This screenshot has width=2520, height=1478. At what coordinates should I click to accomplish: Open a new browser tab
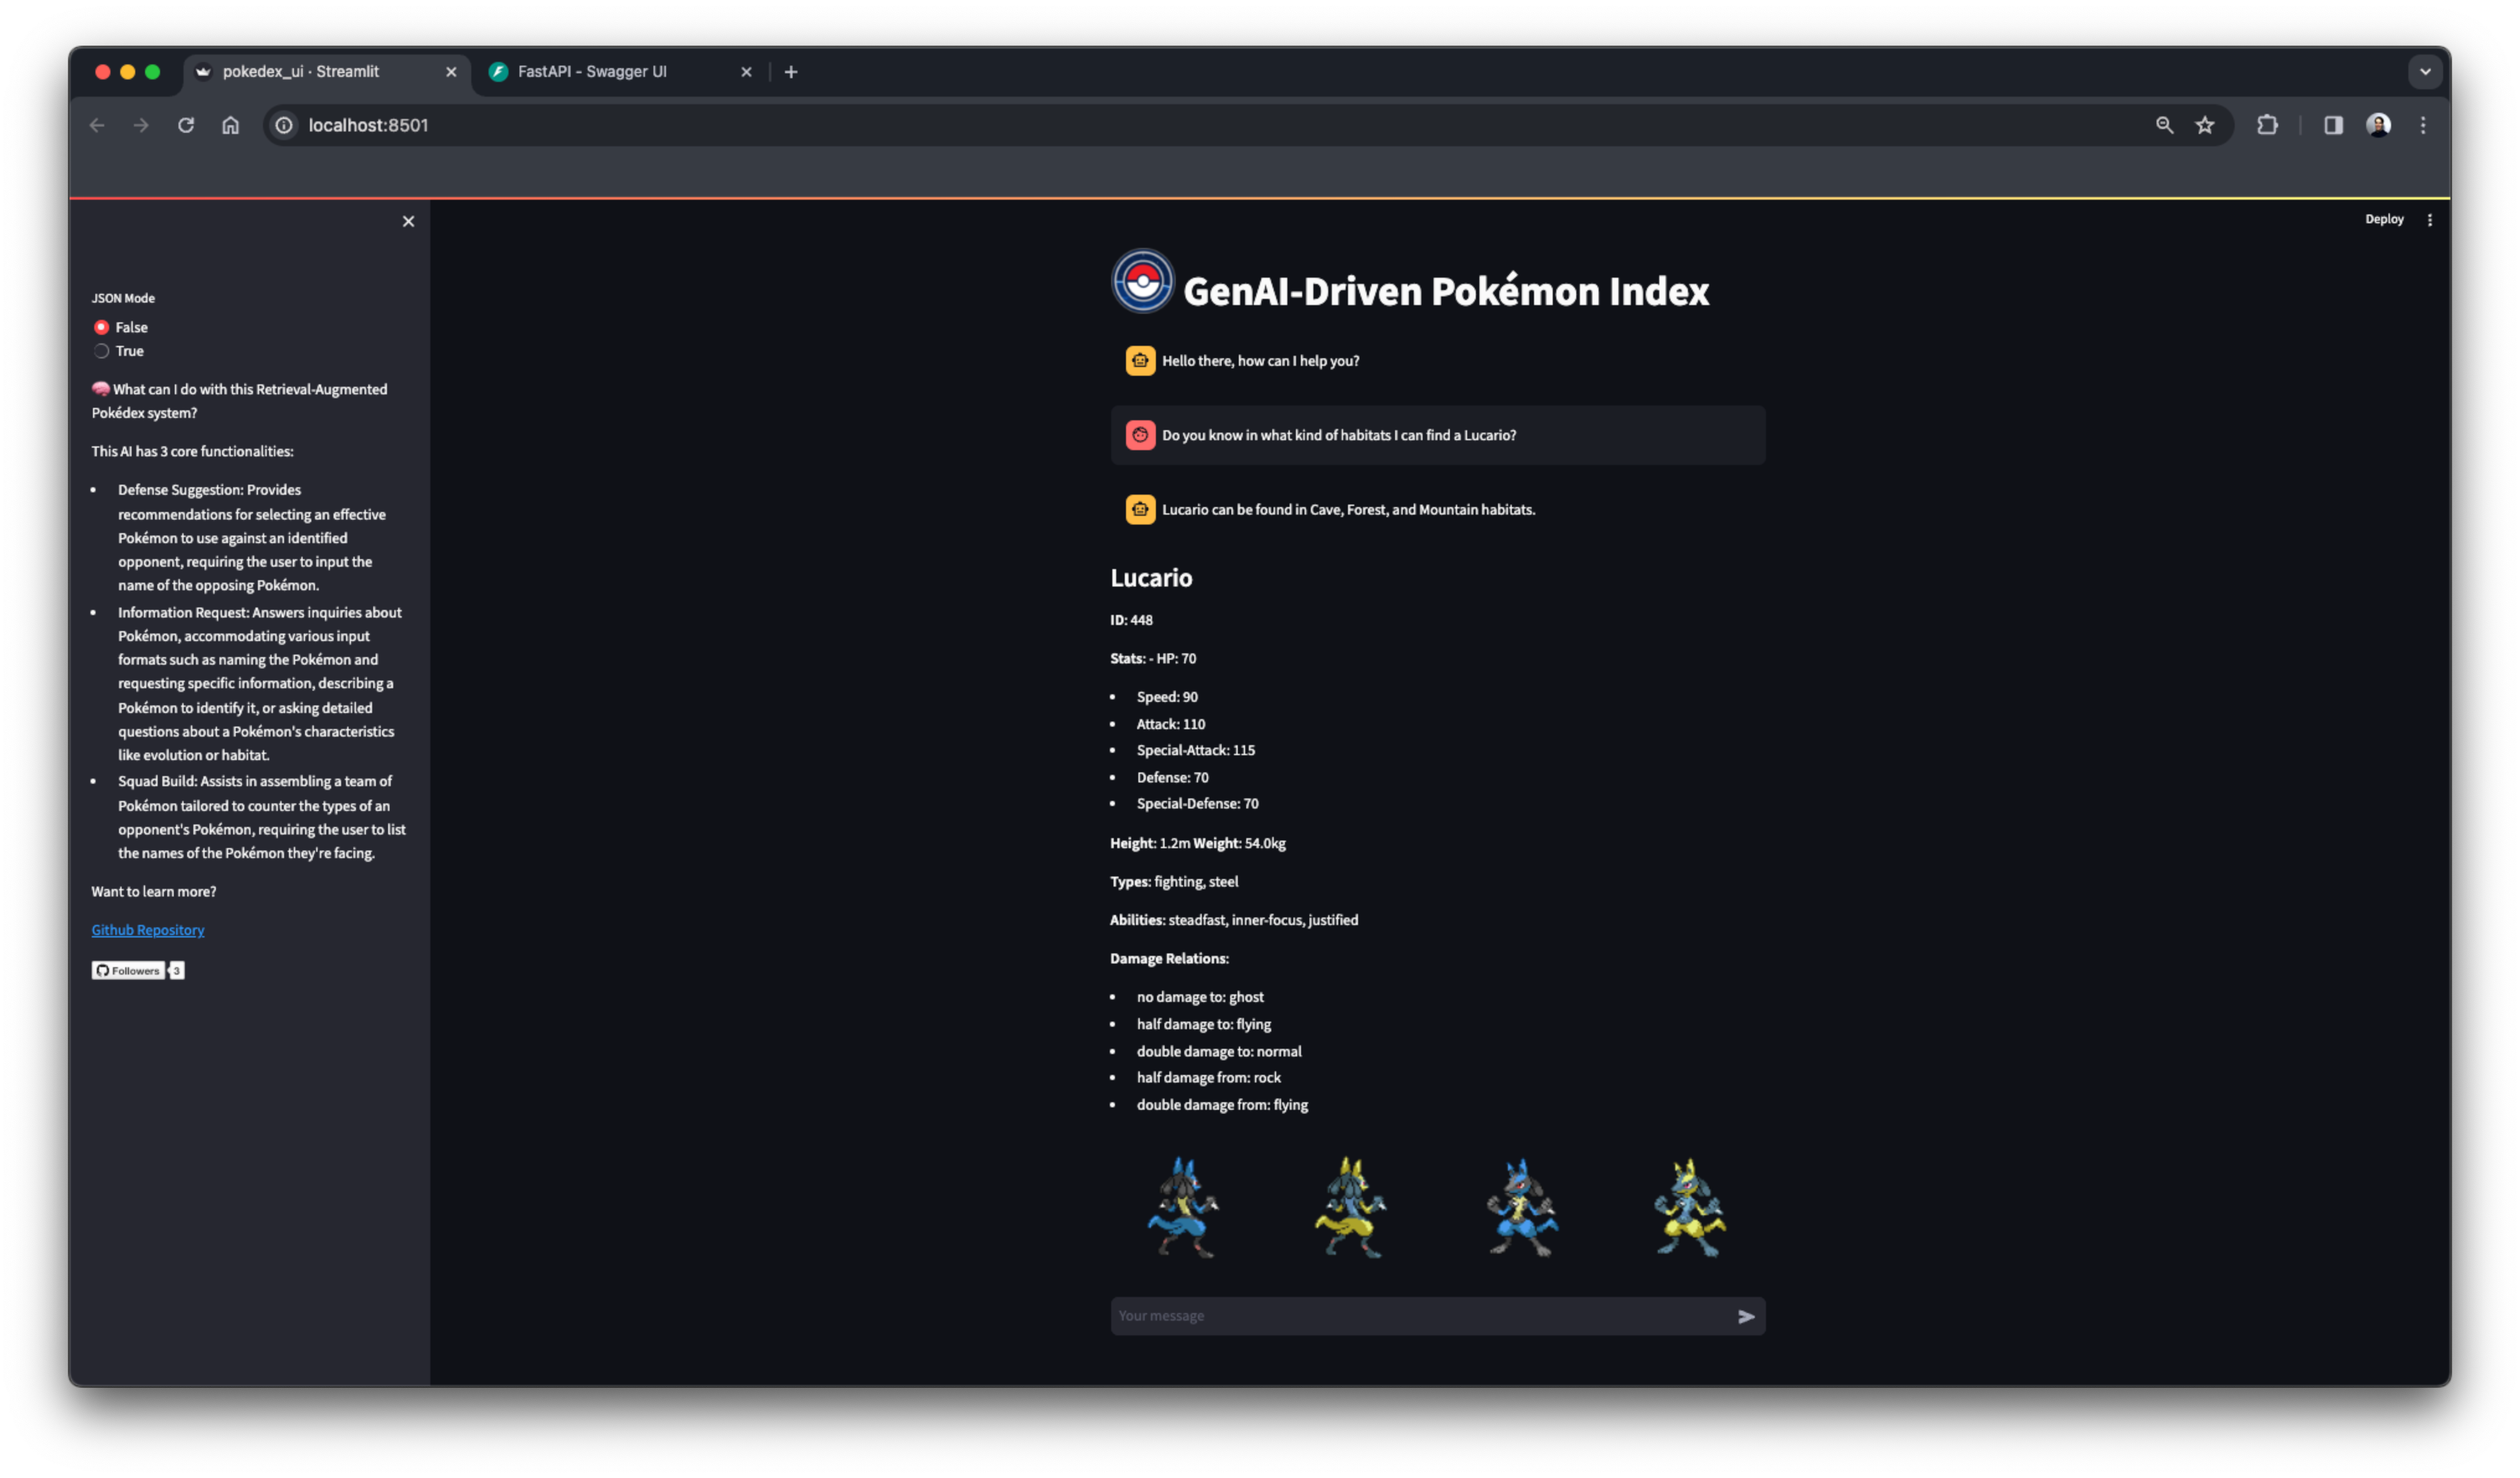point(791,72)
